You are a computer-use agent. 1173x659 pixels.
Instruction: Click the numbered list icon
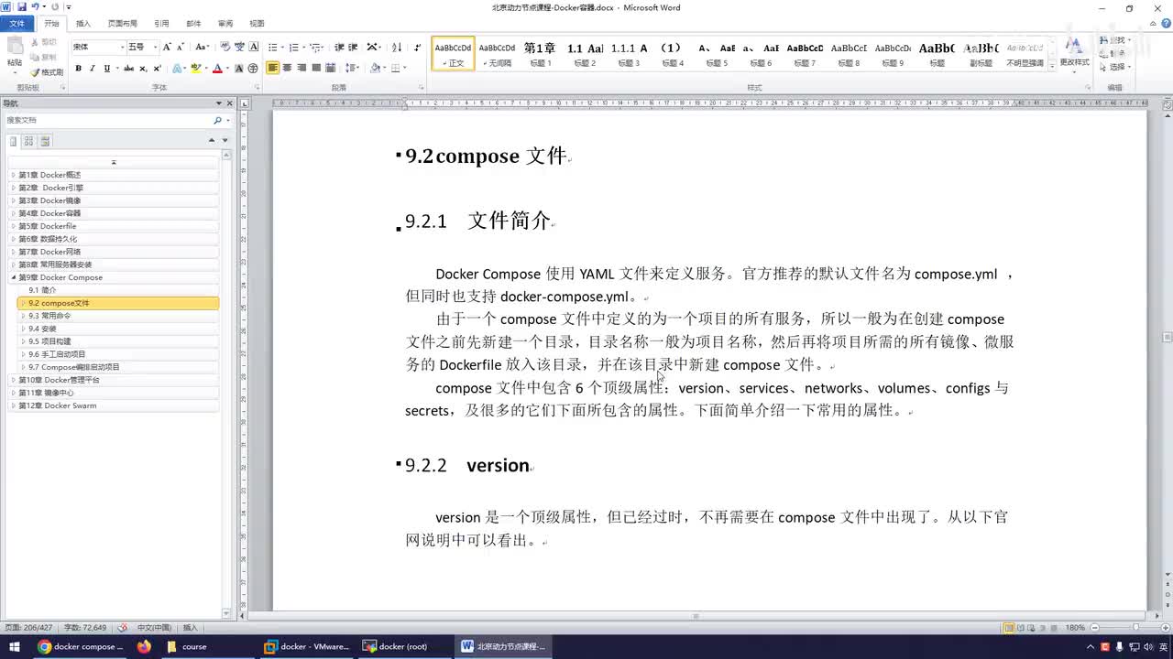(294, 47)
